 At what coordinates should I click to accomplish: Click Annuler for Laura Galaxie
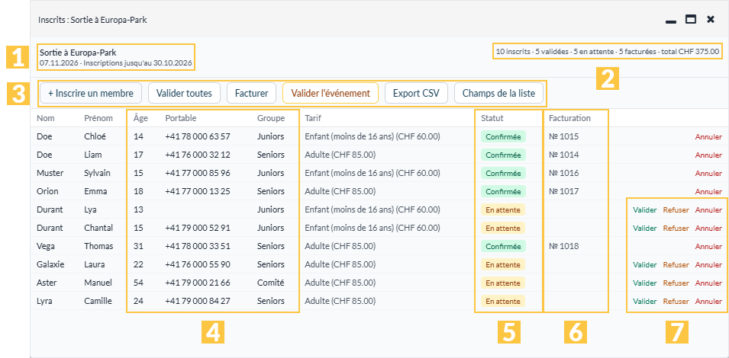pos(708,265)
